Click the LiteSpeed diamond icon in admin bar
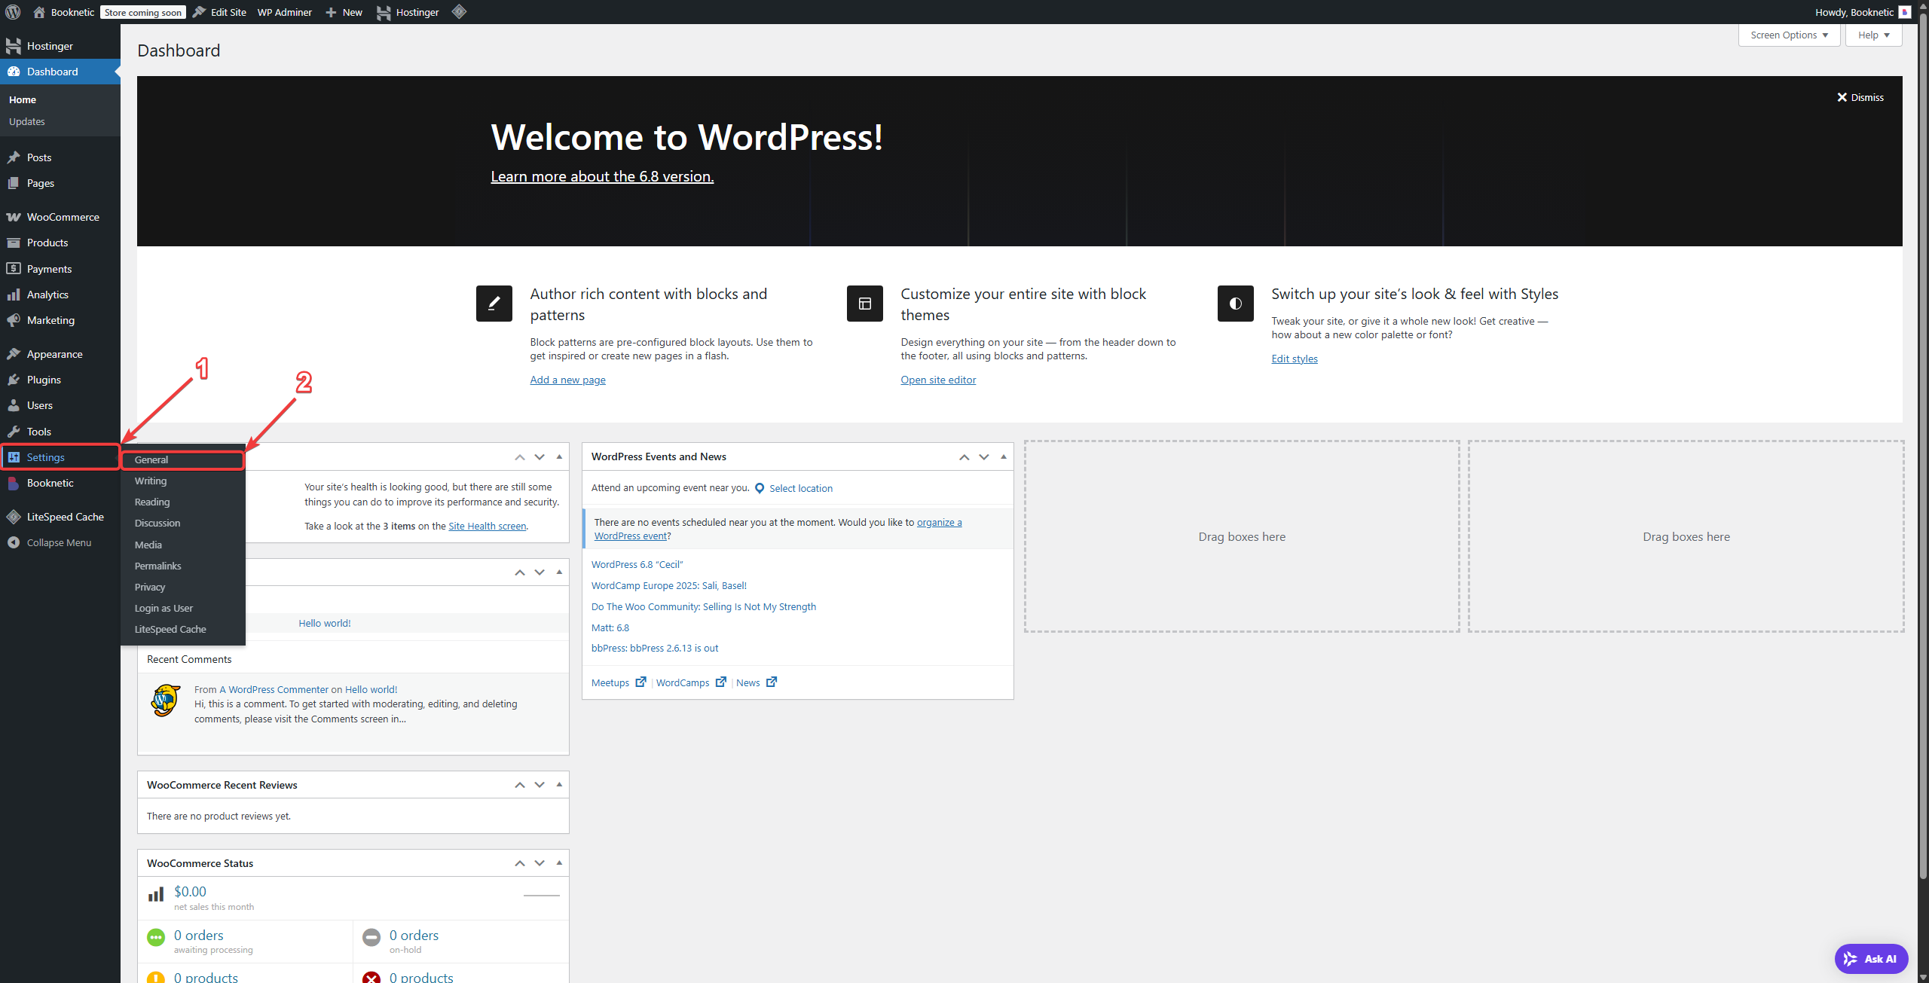 459,12
